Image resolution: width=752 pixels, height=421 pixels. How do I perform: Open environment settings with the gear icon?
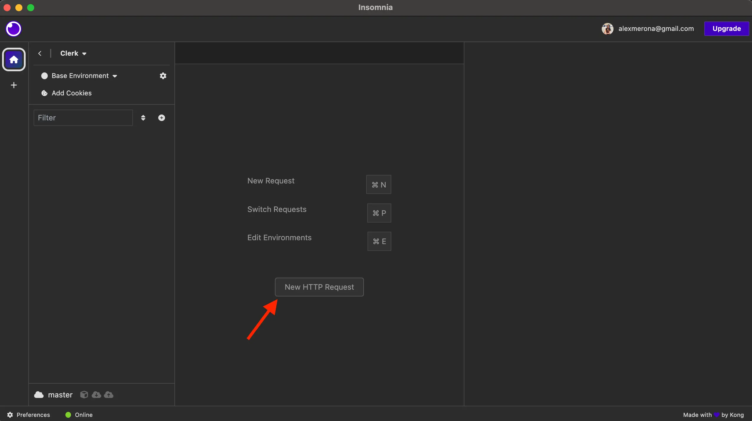tap(163, 76)
